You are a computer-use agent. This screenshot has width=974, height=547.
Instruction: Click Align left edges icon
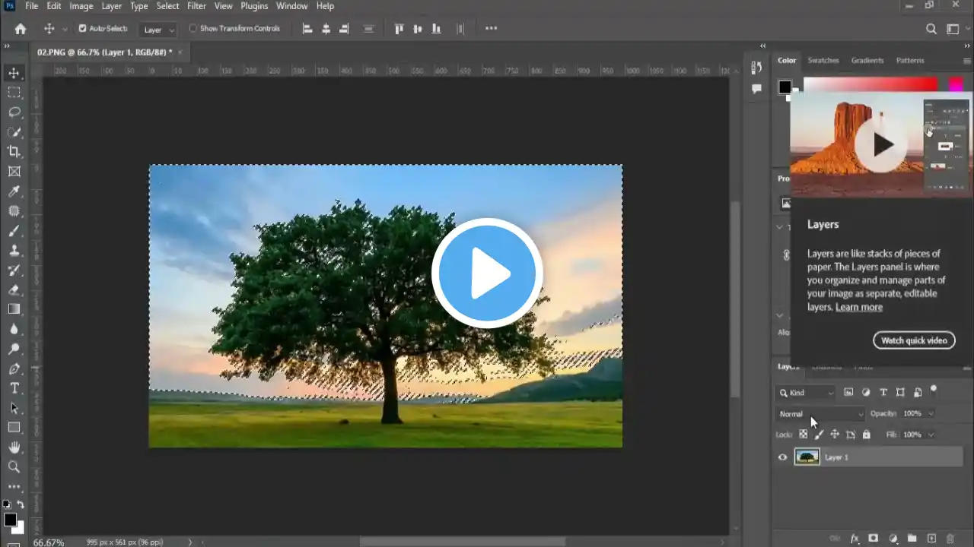click(x=307, y=29)
